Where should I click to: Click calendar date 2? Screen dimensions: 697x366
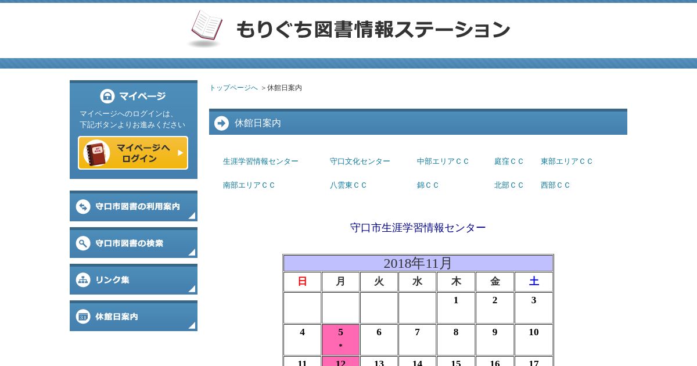coord(495,308)
